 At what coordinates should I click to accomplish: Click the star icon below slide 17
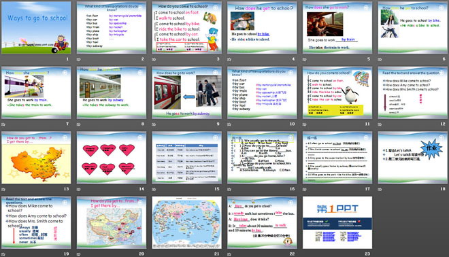304,189
